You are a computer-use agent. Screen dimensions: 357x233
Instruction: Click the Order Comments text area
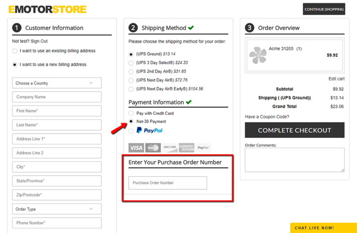tap(295, 160)
